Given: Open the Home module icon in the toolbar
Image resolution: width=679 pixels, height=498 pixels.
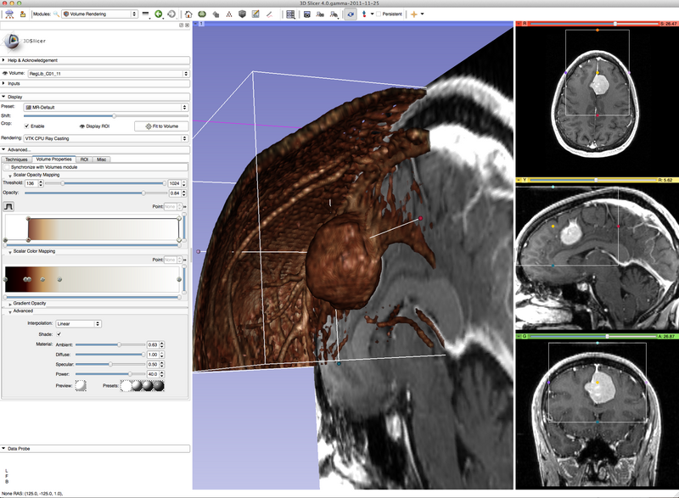Looking at the screenshot, I should point(188,13).
